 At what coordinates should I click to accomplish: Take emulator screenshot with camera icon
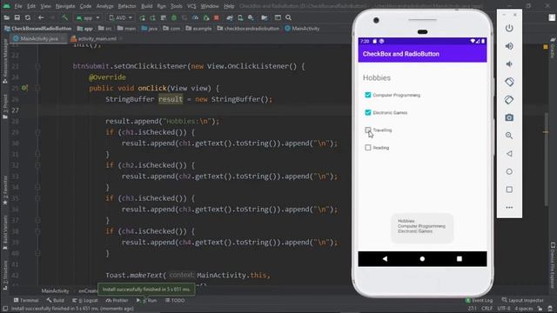click(x=509, y=118)
